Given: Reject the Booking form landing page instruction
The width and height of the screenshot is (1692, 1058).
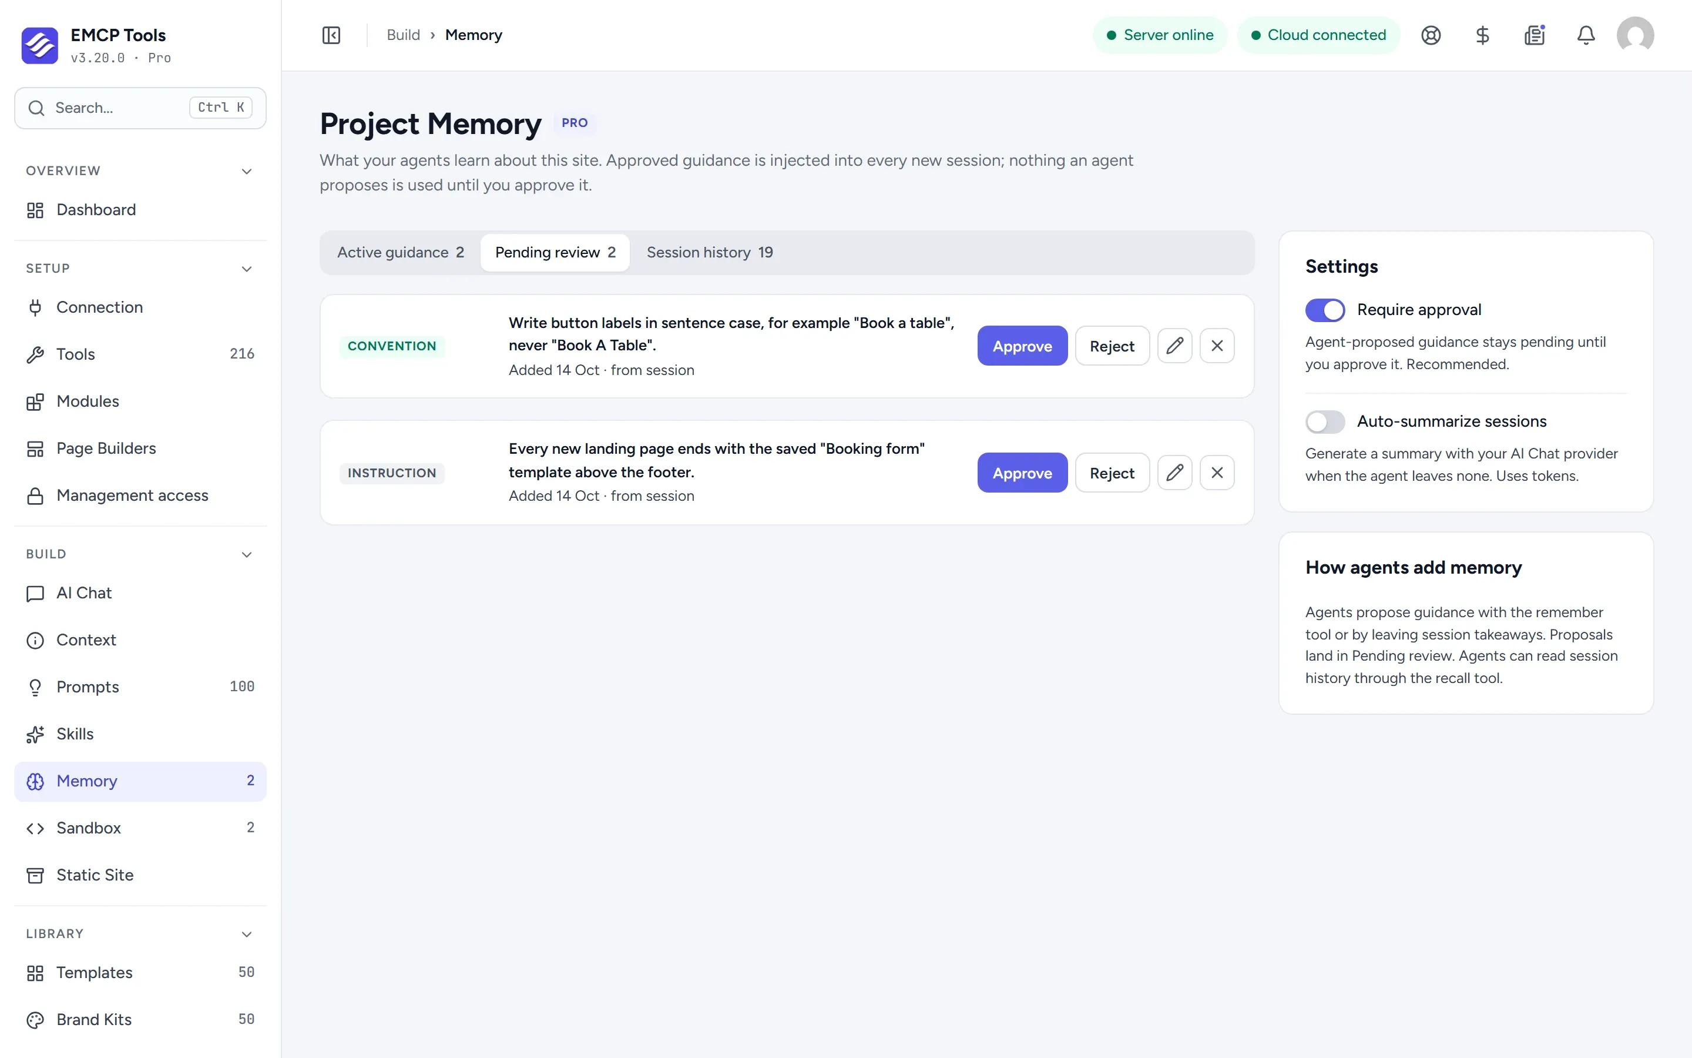Looking at the screenshot, I should pyautogui.click(x=1112, y=473).
